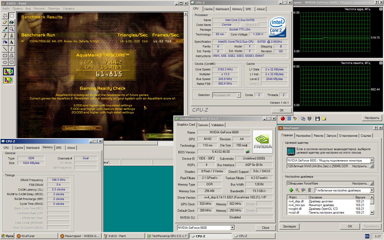Viewport: 384px width, 240px height.
Task: Open the Файл menu in Paint
Action: click(x=6, y=9)
